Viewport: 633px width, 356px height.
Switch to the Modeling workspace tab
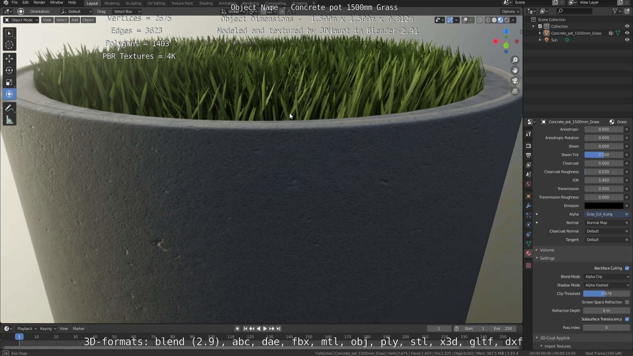[112, 3]
